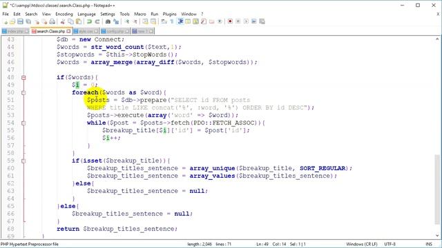Click the Open file toolbar icon
Viewport: 442px width, 248px height.
12,21
